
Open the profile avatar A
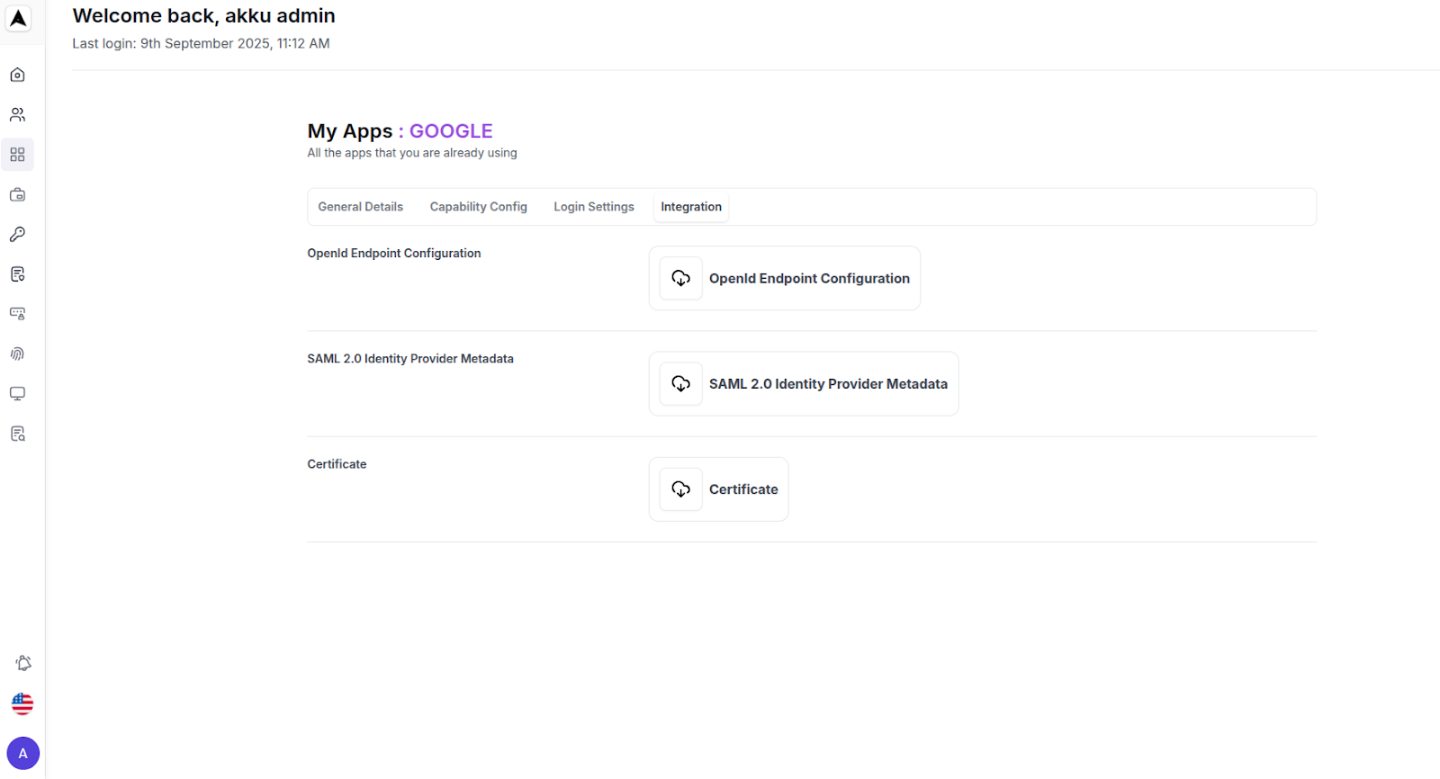click(x=23, y=754)
